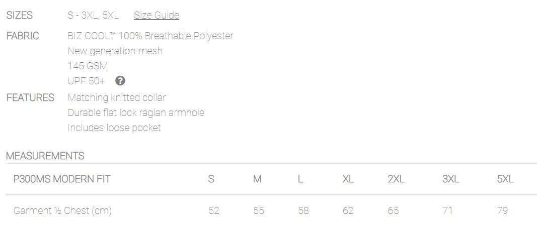Click the UPF 50+ text

[x=86, y=81]
